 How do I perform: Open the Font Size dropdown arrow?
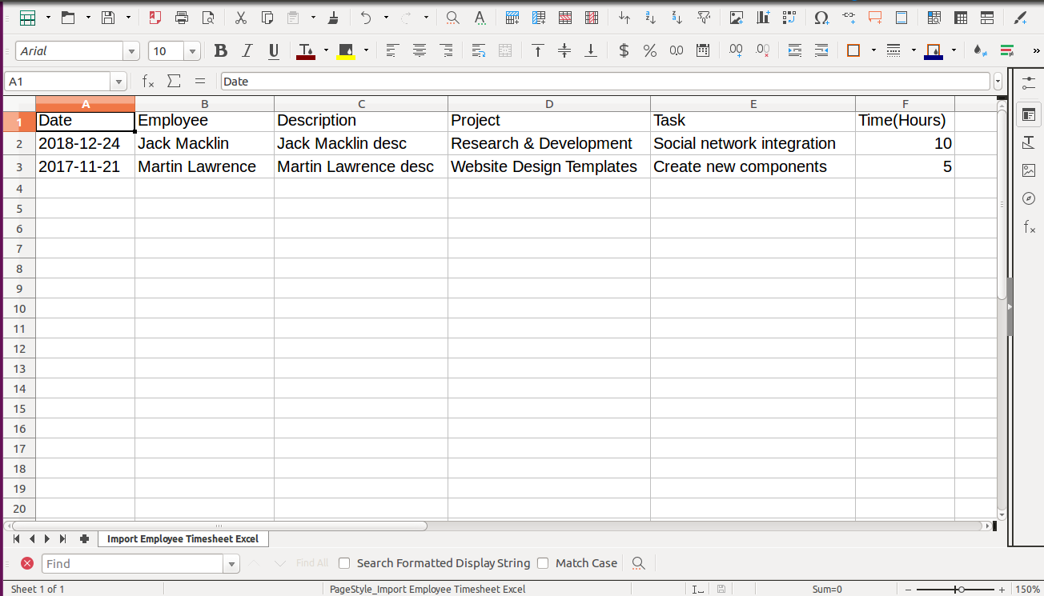point(192,51)
